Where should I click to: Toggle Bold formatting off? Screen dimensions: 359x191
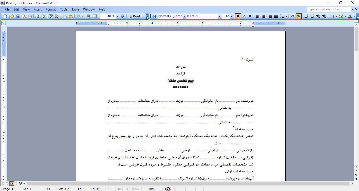(x=238, y=16)
